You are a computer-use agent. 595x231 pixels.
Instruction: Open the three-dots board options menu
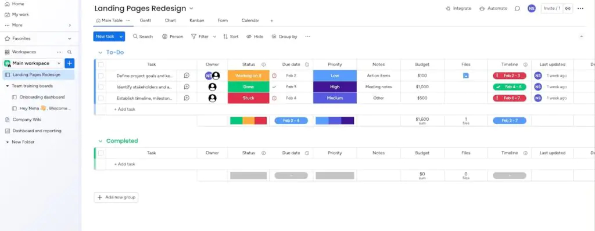pos(580,8)
